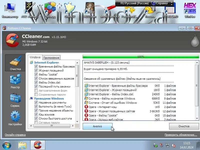This screenshot has width=200, height=150.
Task: Click the Анализ button
Action: (97, 126)
